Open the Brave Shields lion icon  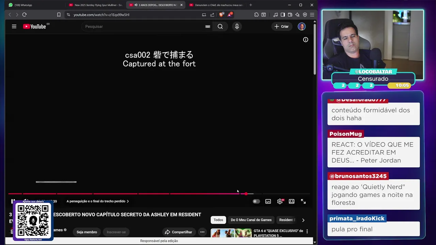click(x=221, y=15)
